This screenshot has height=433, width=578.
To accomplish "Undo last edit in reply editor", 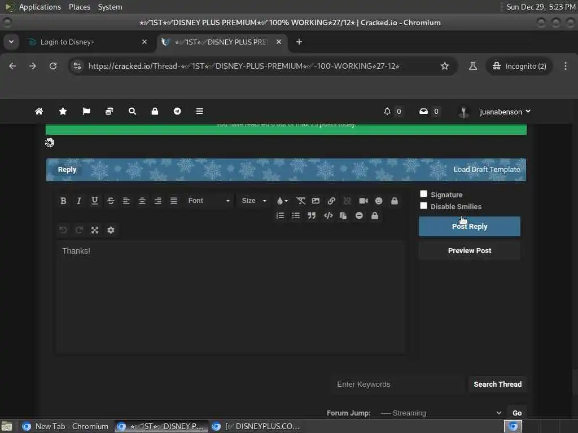I will (63, 230).
